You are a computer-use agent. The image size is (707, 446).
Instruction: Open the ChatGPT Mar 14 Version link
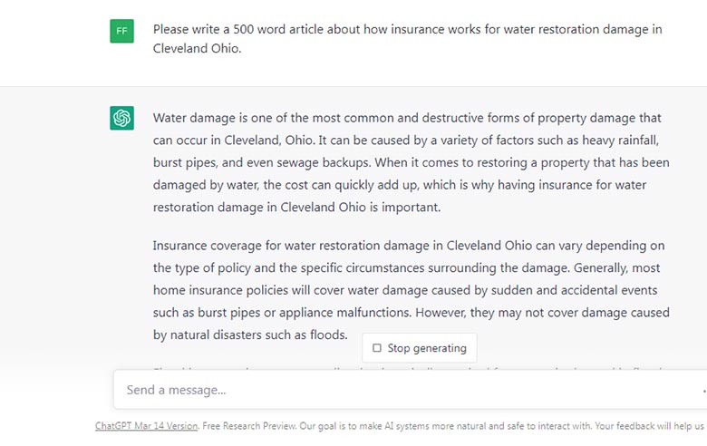[x=146, y=425]
